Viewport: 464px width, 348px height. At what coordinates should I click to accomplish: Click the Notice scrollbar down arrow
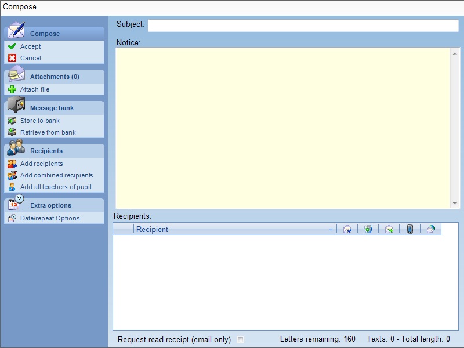455,204
